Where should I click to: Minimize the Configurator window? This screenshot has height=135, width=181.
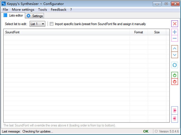[x=157, y=4]
